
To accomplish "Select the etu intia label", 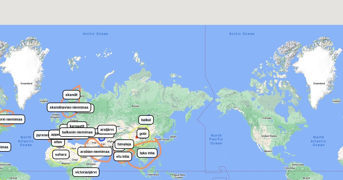I will 123,156.
